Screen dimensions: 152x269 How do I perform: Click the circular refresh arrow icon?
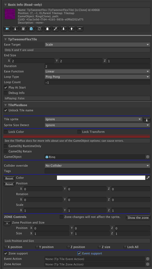(x=39, y=29)
